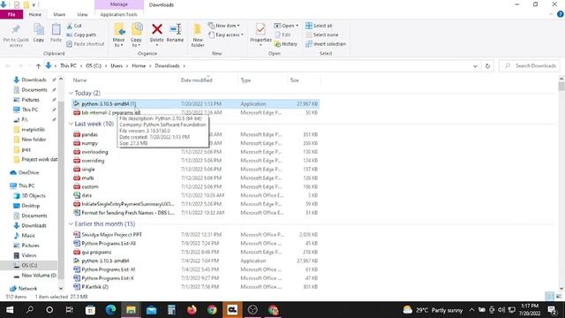Switch to the Share ribbon tab

pos(59,14)
